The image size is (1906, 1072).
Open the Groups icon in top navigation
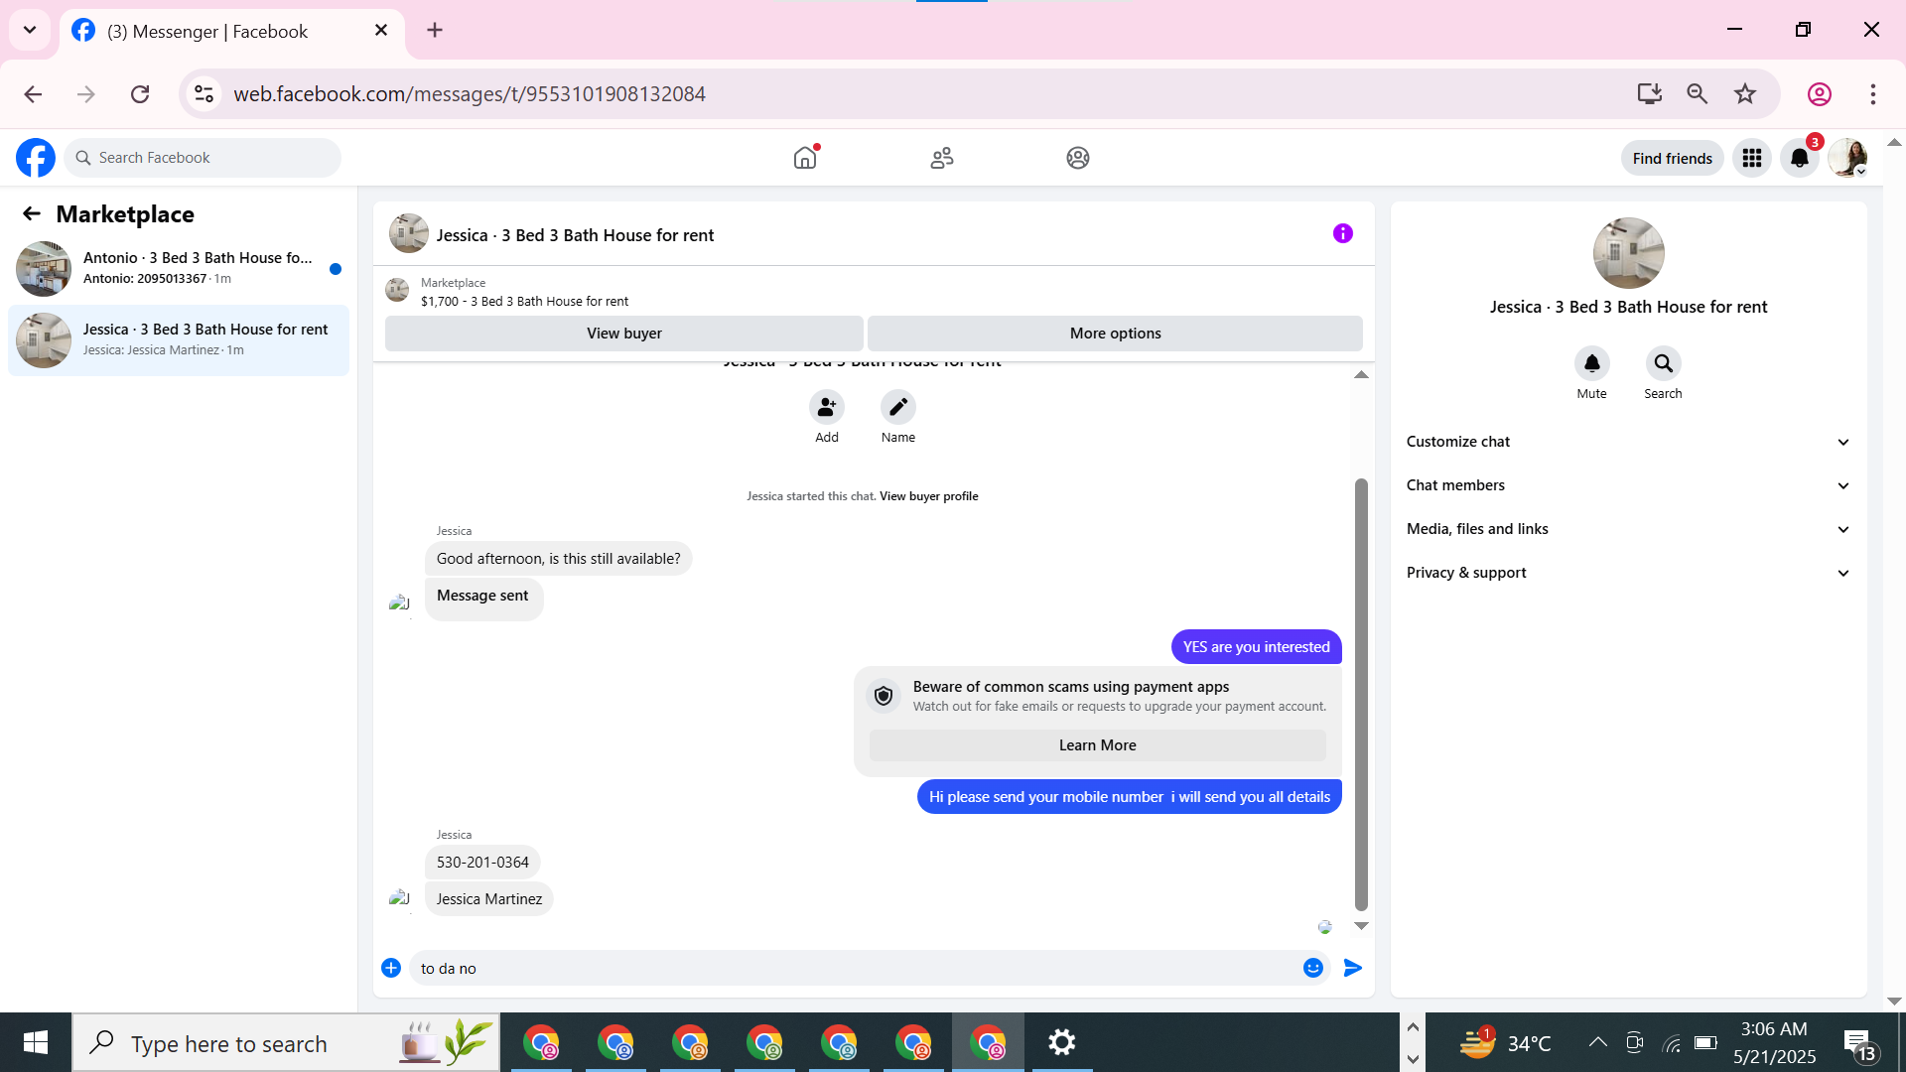(x=1078, y=158)
